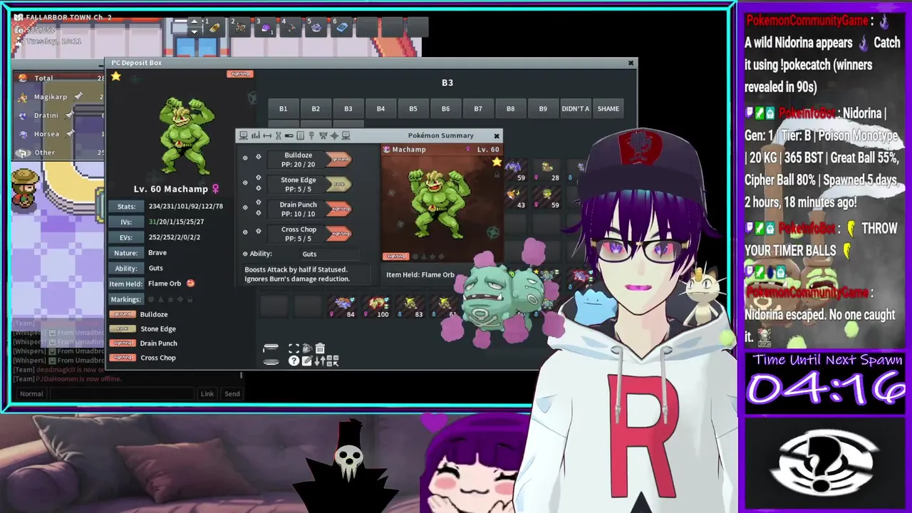The image size is (912, 513).
Task: Click the trash can icon below the box
Action: [x=320, y=348]
